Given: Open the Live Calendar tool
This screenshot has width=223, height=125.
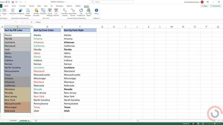Looking at the screenshot, I should point(56,12).
